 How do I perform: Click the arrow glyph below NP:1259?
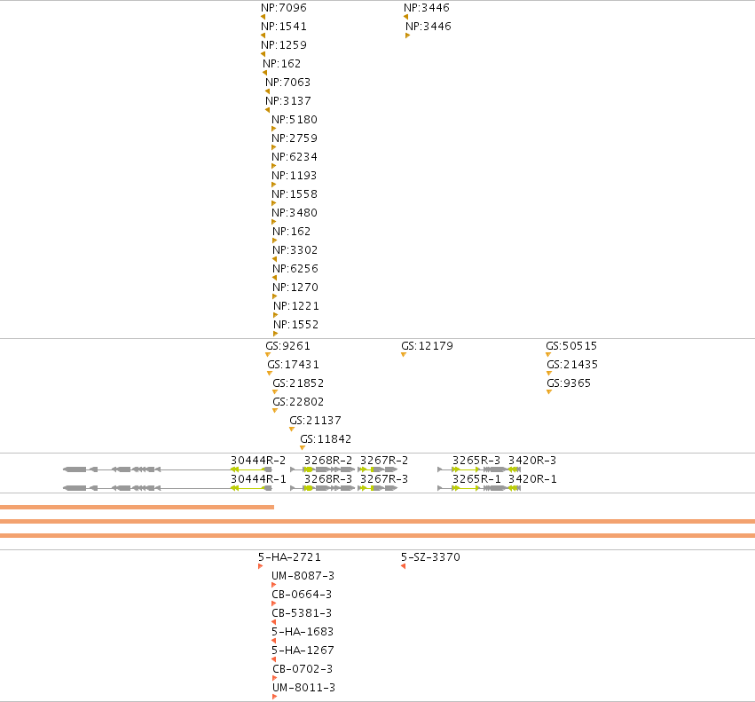[263, 54]
